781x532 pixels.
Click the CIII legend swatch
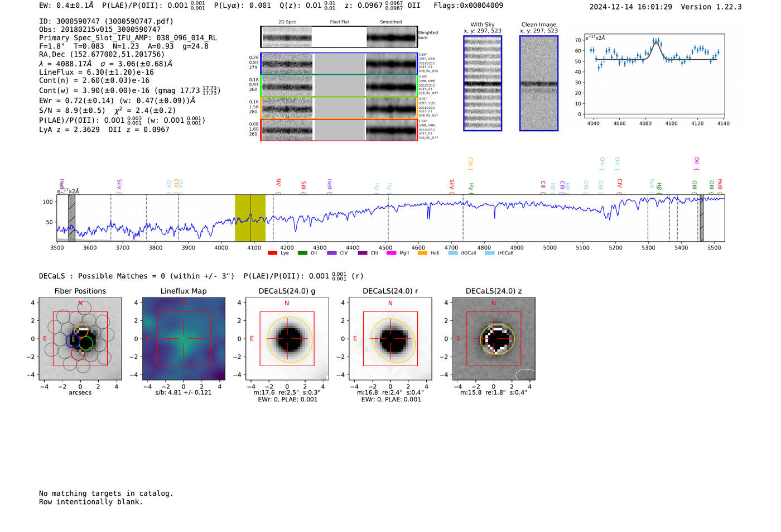(363, 253)
